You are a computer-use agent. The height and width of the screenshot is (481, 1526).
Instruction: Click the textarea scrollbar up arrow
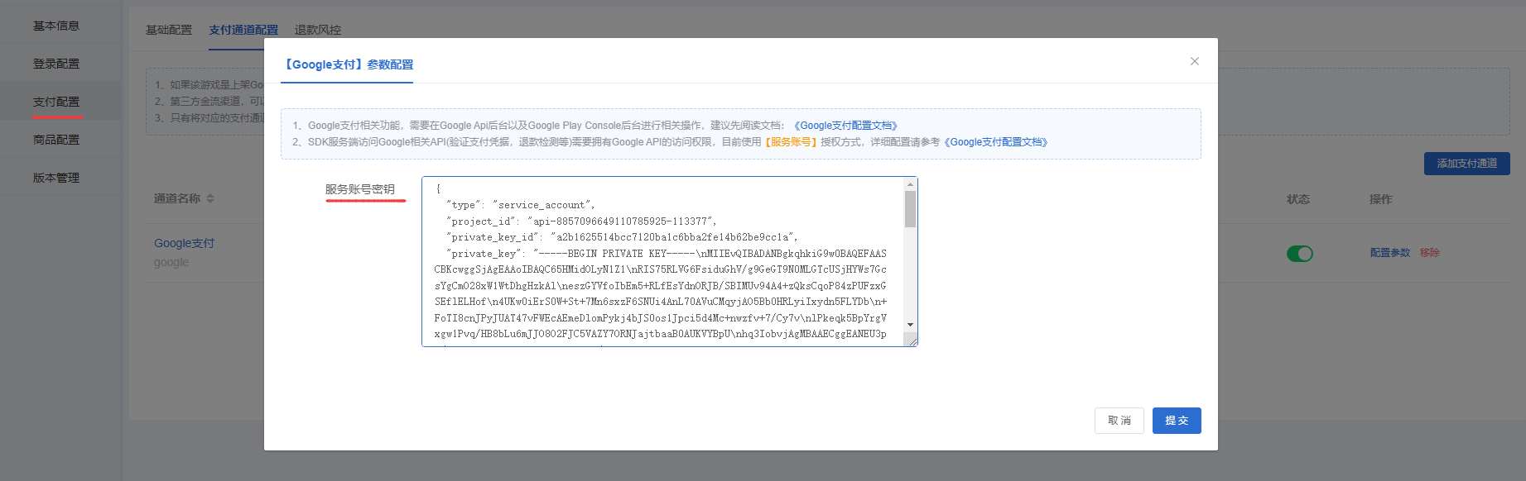910,184
